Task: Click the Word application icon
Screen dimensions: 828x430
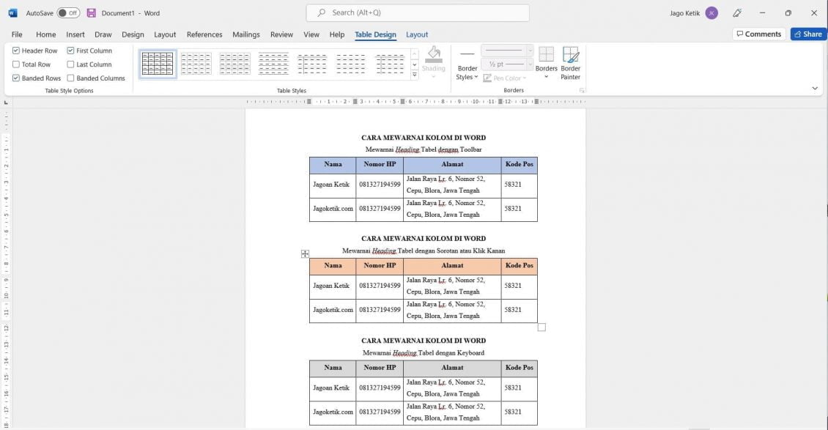Action: (12, 12)
